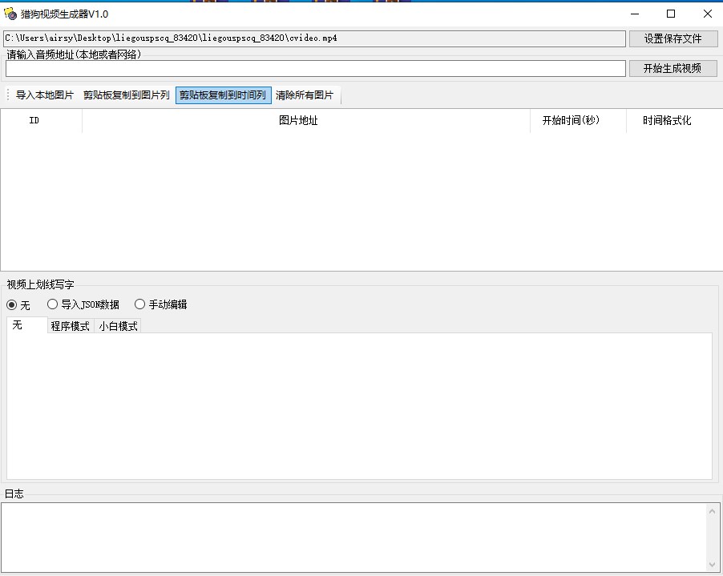Click the 时间格式化 column header
This screenshot has height=576, width=723.
674,121
